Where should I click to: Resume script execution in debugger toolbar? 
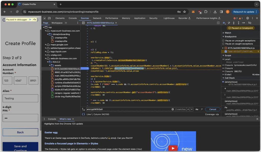click(x=224, y=23)
